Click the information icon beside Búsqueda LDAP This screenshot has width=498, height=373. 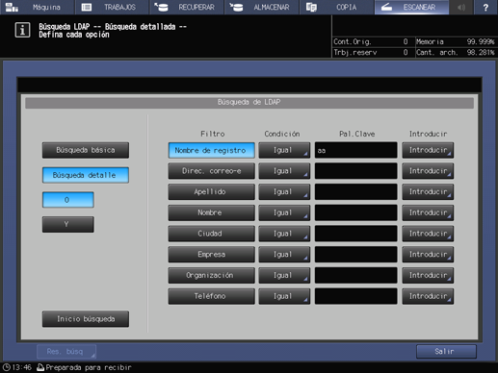click(22, 30)
